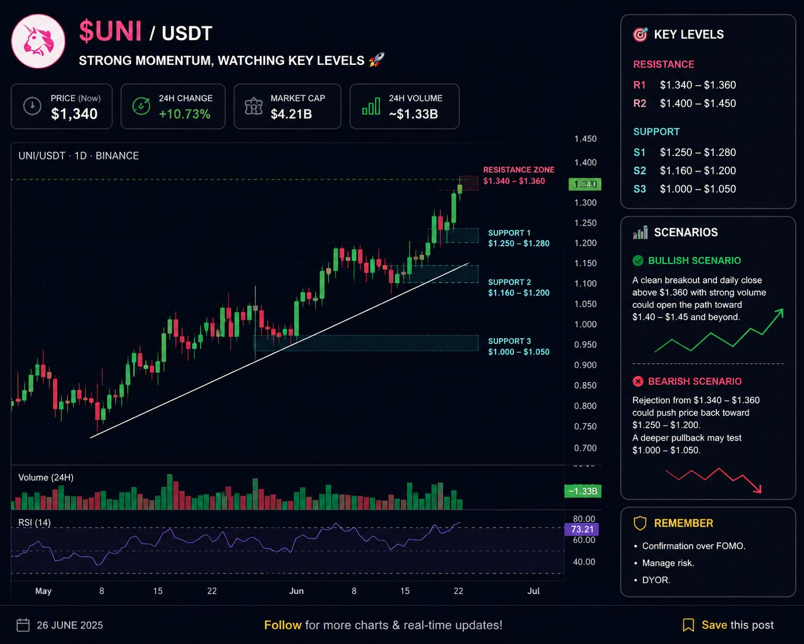
Task: Click the target icon beside Key Levels
Action: 640,34
